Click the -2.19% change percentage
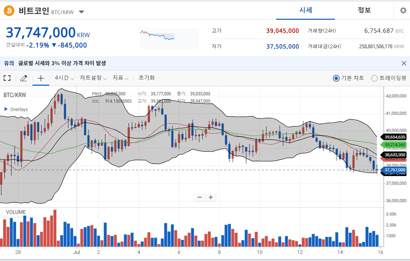The height and width of the screenshot is (261, 410). (x=38, y=45)
